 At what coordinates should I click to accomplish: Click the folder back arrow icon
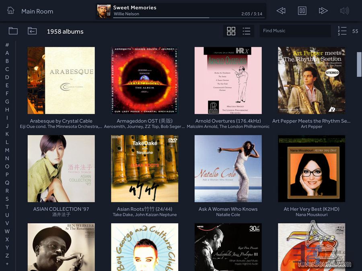pyautogui.click(x=32, y=31)
